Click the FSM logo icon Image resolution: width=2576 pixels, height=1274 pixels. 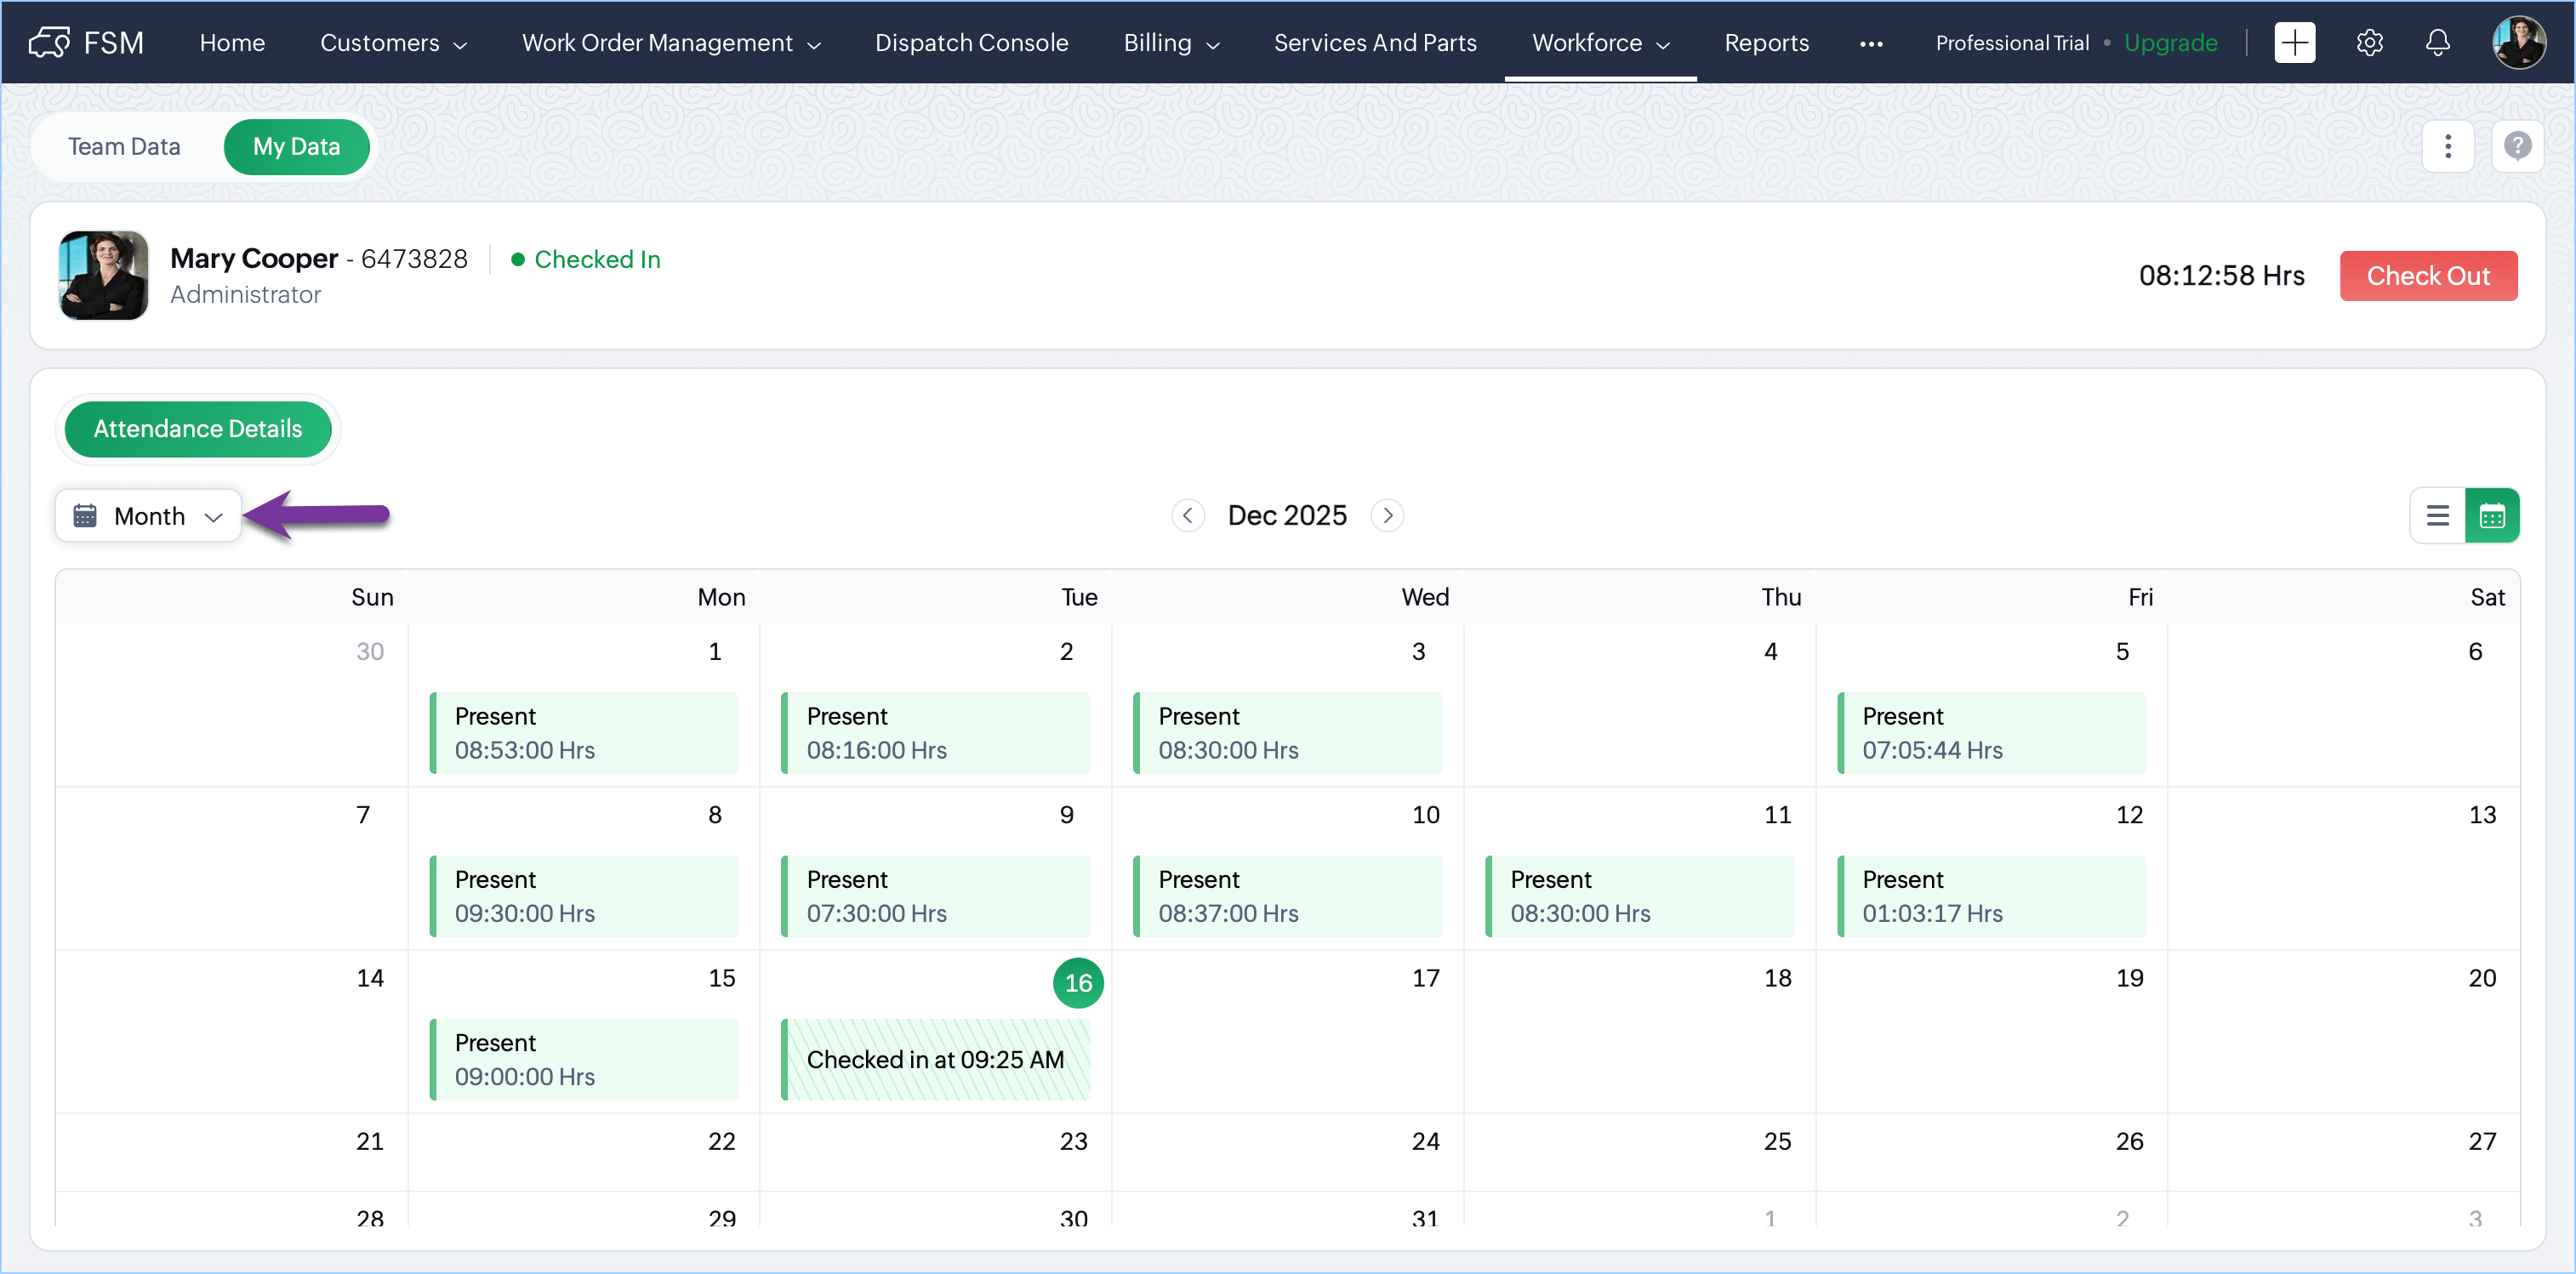49,42
